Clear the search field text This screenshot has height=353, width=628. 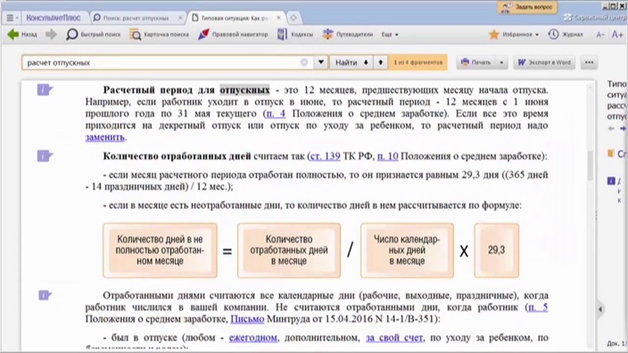(304, 62)
